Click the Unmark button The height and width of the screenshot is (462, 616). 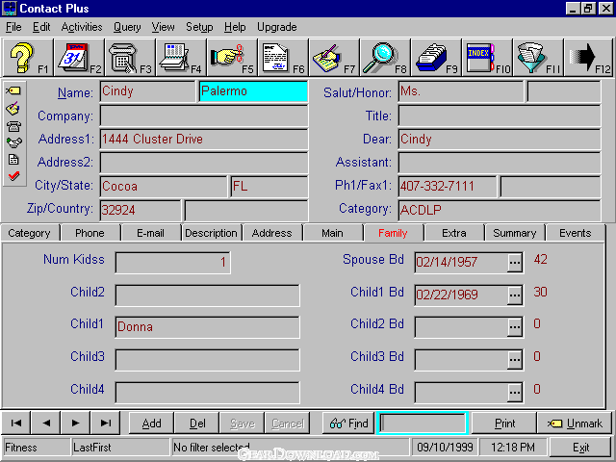(x=575, y=423)
